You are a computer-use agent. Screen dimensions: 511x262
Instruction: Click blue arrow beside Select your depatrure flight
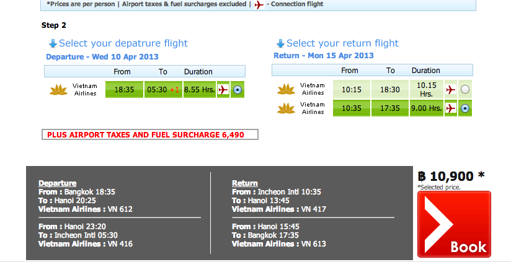click(53, 43)
